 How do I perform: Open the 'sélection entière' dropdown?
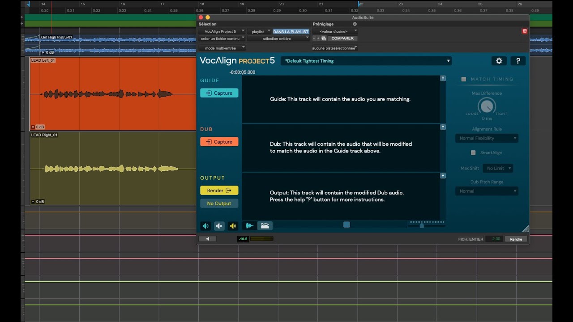point(278,38)
